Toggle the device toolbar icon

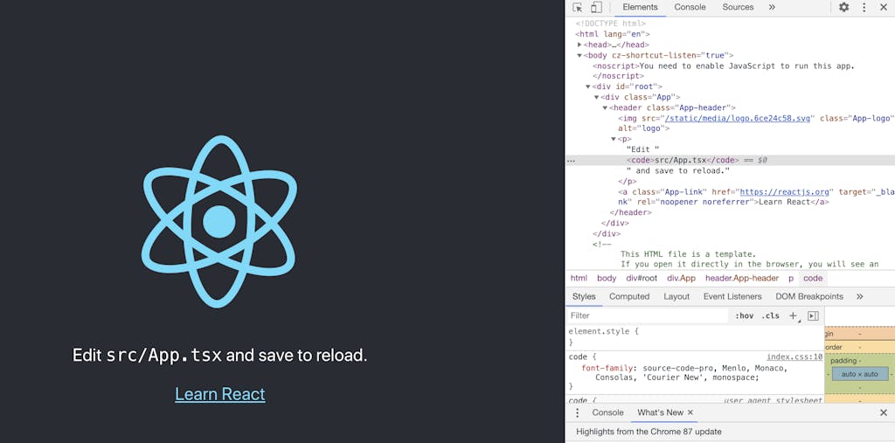[x=596, y=7]
